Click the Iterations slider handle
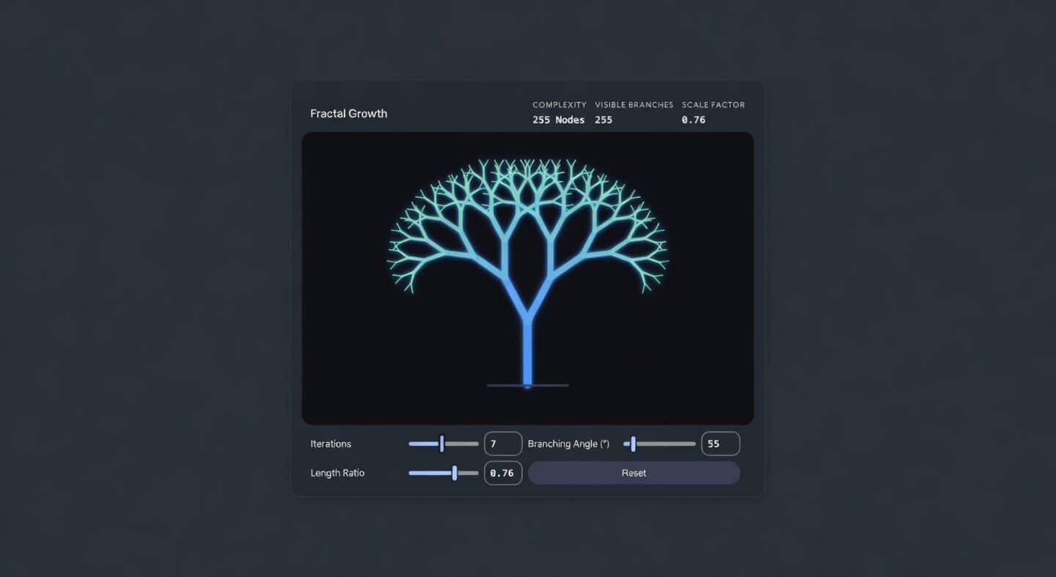This screenshot has height=577, width=1056. coord(441,444)
